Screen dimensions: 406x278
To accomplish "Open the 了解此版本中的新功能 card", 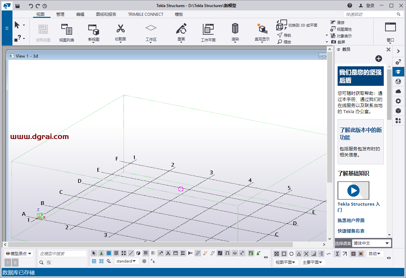I will [361, 141].
